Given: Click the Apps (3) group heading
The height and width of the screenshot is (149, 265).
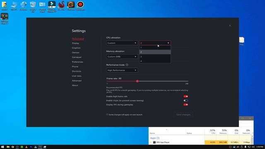Looking at the screenshot, I should click(155, 138).
